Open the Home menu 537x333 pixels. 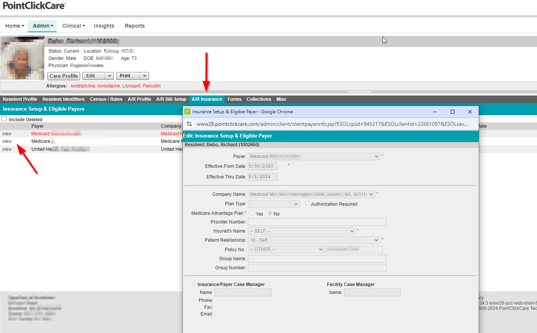15,26
